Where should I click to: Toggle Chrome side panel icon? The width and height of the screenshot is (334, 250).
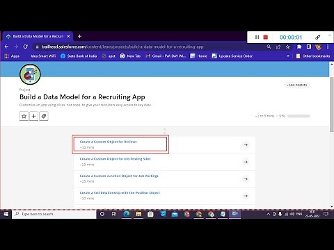pyautogui.click(x=309, y=47)
